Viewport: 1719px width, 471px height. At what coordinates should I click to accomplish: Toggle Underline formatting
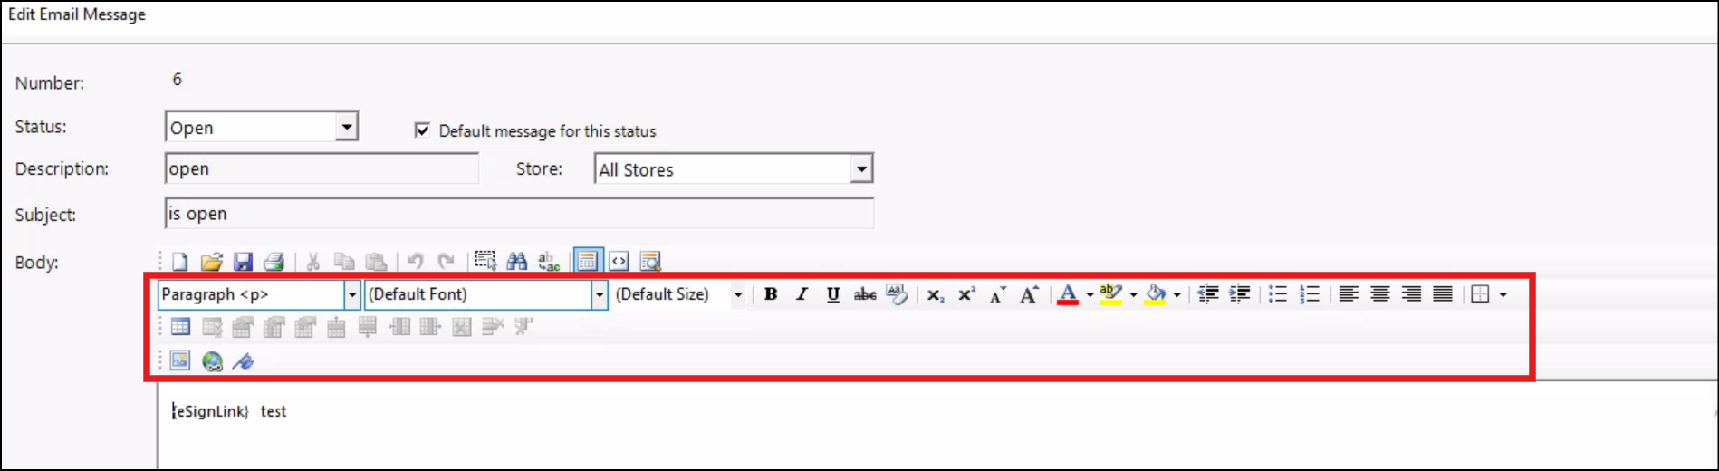tap(832, 294)
